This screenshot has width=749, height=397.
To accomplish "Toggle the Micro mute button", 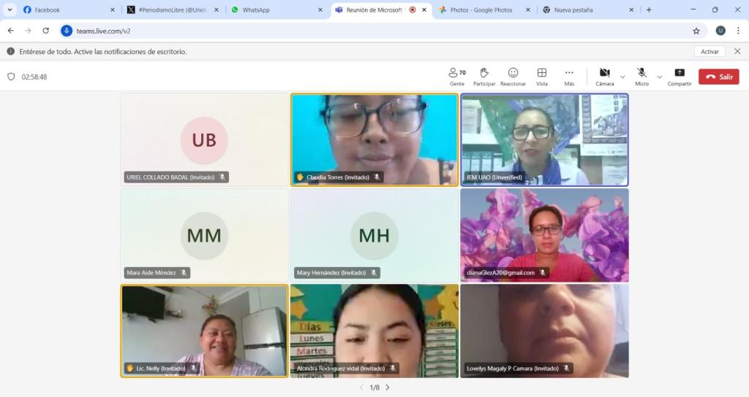I will point(641,77).
